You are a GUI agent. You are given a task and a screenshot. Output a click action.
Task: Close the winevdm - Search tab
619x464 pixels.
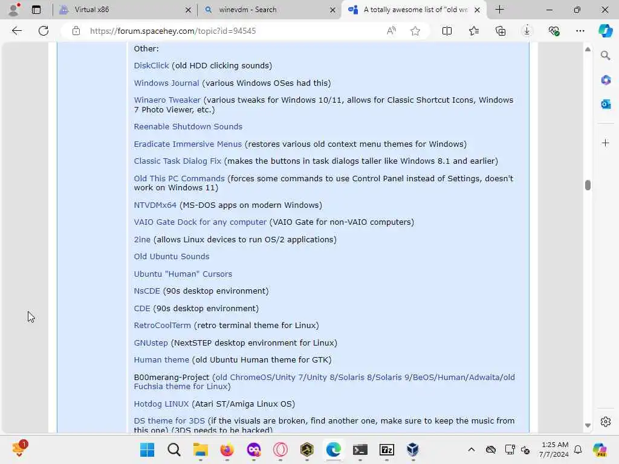pyautogui.click(x=333, y=10)
